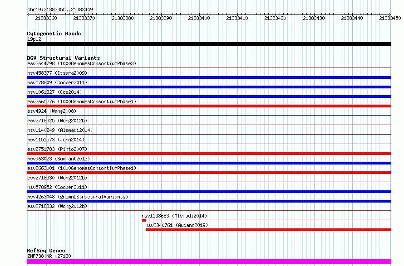
Task: Click the blue bar under nsv4263048
Action: coord(209,201)
